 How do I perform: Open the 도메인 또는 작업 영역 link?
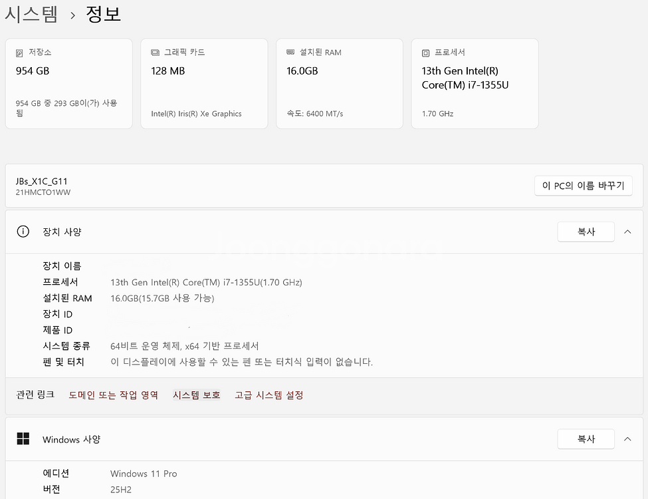point(113,395)
